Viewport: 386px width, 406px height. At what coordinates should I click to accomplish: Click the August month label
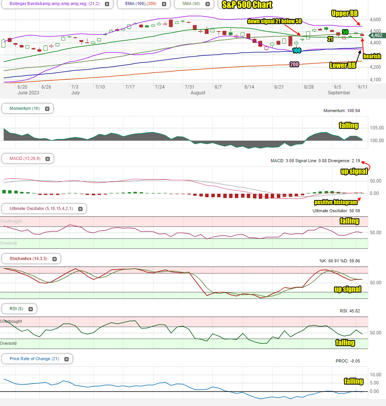point(198,93)
